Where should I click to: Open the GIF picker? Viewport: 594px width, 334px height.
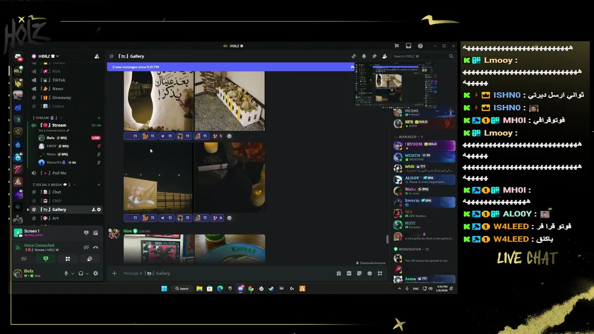[x=349, y=273]
